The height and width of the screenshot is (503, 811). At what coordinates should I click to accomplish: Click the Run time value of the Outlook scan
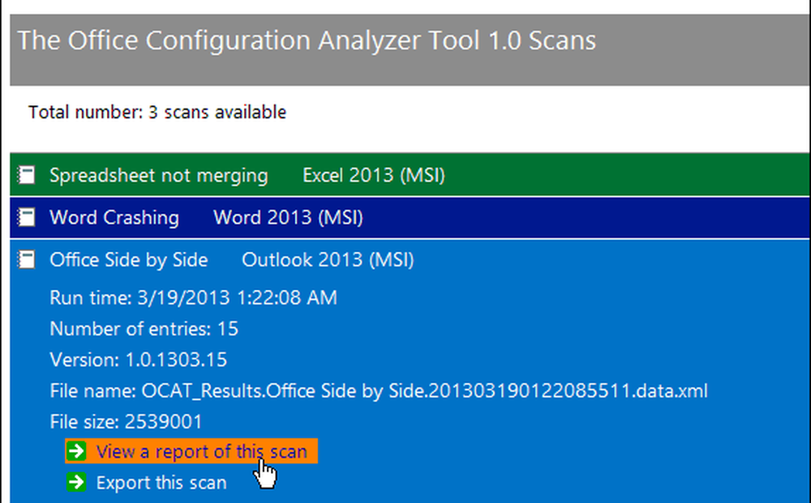click(193, 297)
